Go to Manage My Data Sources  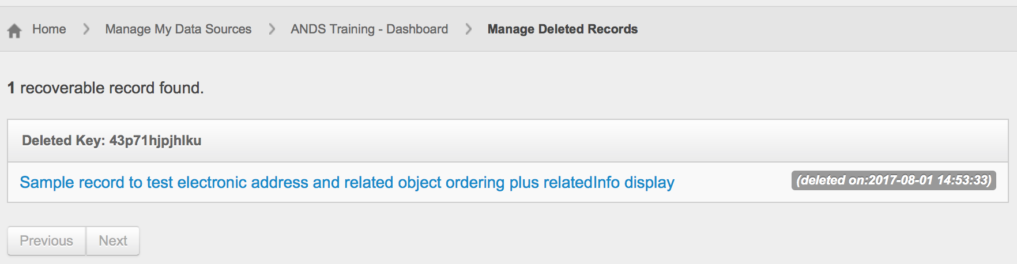pos(178,29)
